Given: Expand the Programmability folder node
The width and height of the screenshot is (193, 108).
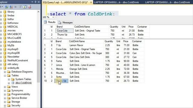Looking at the screenshot, I should (x=5, y=94).
